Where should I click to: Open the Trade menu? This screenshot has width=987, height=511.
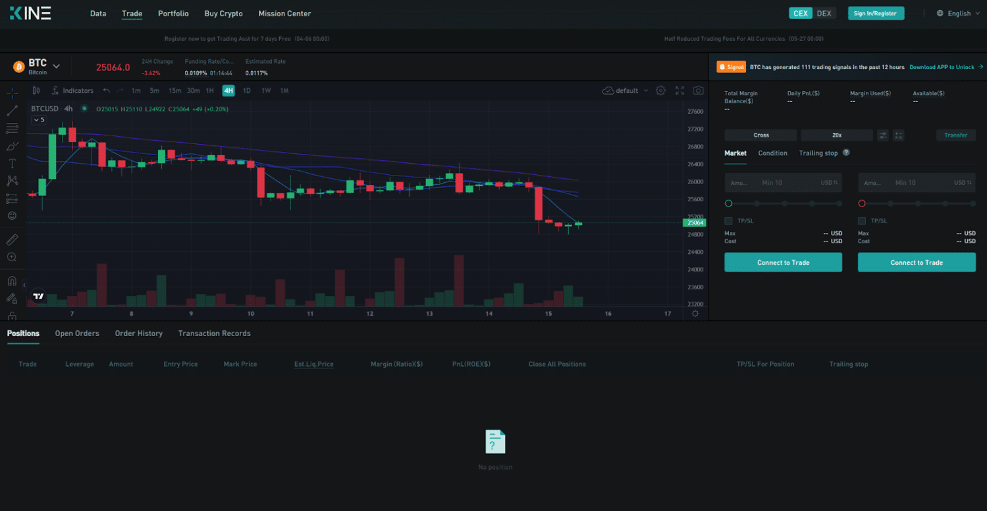click(132, 13)
